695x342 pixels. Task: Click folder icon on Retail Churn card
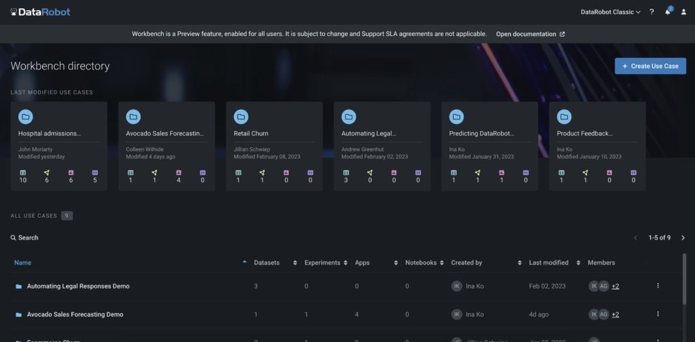[x=241, y=117]
